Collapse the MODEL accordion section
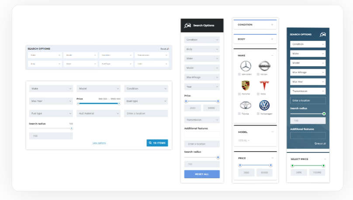 click(x=273, y=132)
